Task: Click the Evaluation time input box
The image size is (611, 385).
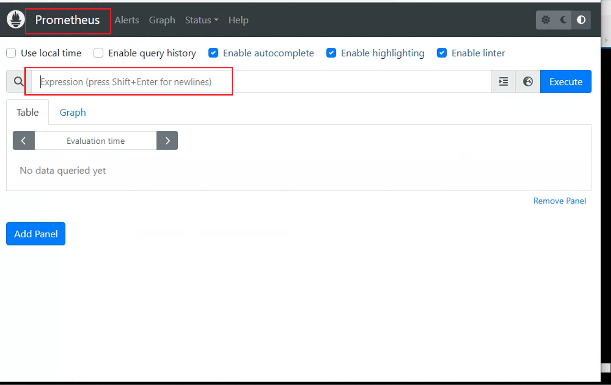Action: [96, 141]
